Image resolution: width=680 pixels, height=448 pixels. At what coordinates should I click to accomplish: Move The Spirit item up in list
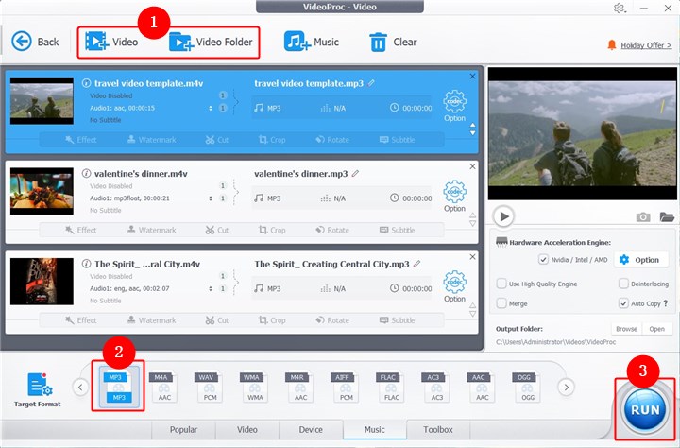473,305
